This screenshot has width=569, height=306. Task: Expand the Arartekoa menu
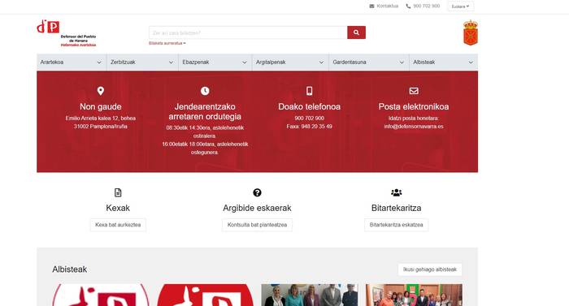click(x=72, y=62)
